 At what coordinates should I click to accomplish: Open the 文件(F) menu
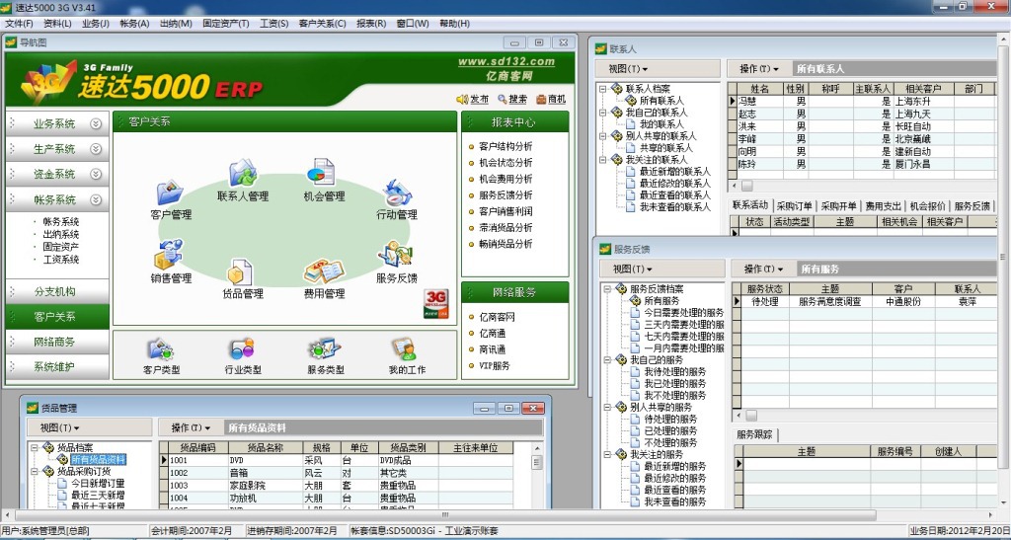pos(19,24)
